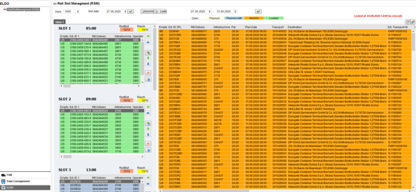Click the red link icon in Slot 2
Image resolution: width=416 pixels, height=192 pixels.
tap(148, 143)
